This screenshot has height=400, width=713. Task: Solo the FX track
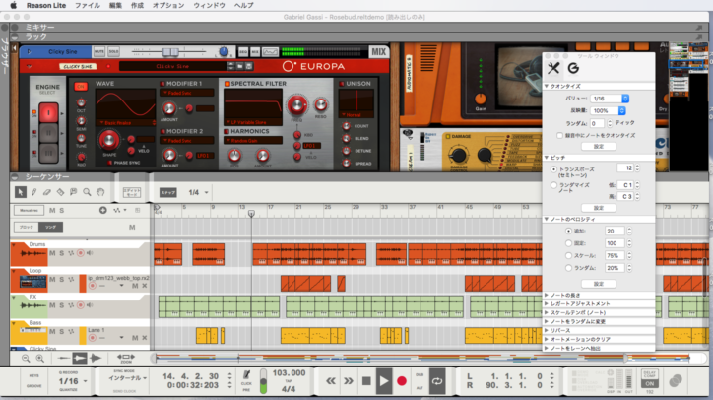pos(61,304)
